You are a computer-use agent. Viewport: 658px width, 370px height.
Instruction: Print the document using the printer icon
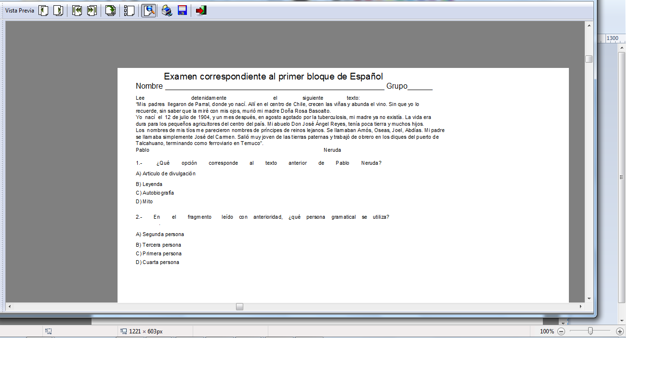click(167, 11)
